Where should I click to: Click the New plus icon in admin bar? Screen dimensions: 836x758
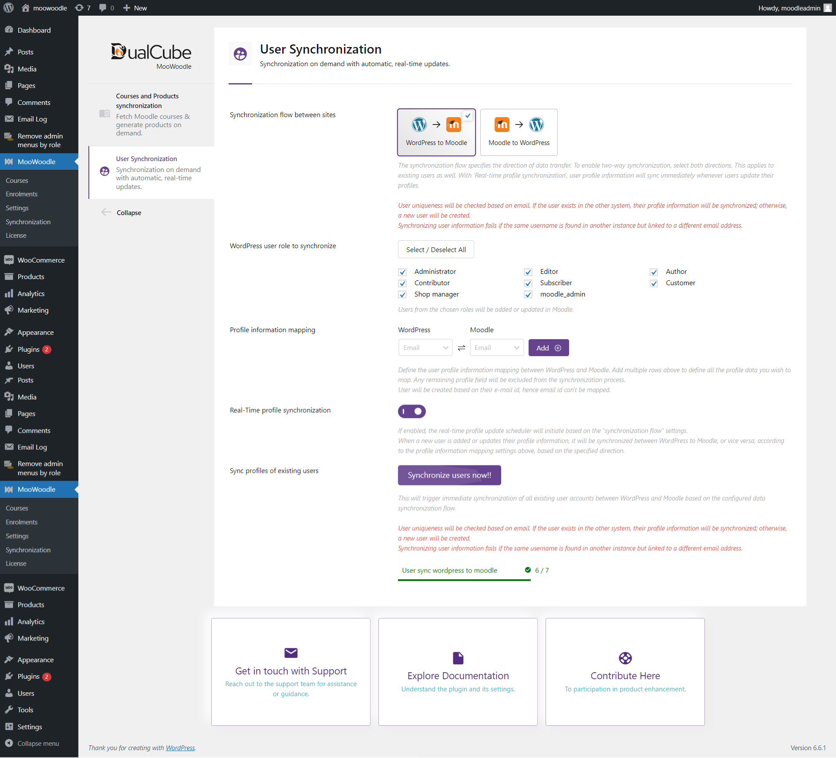click(x=127, y=8)
